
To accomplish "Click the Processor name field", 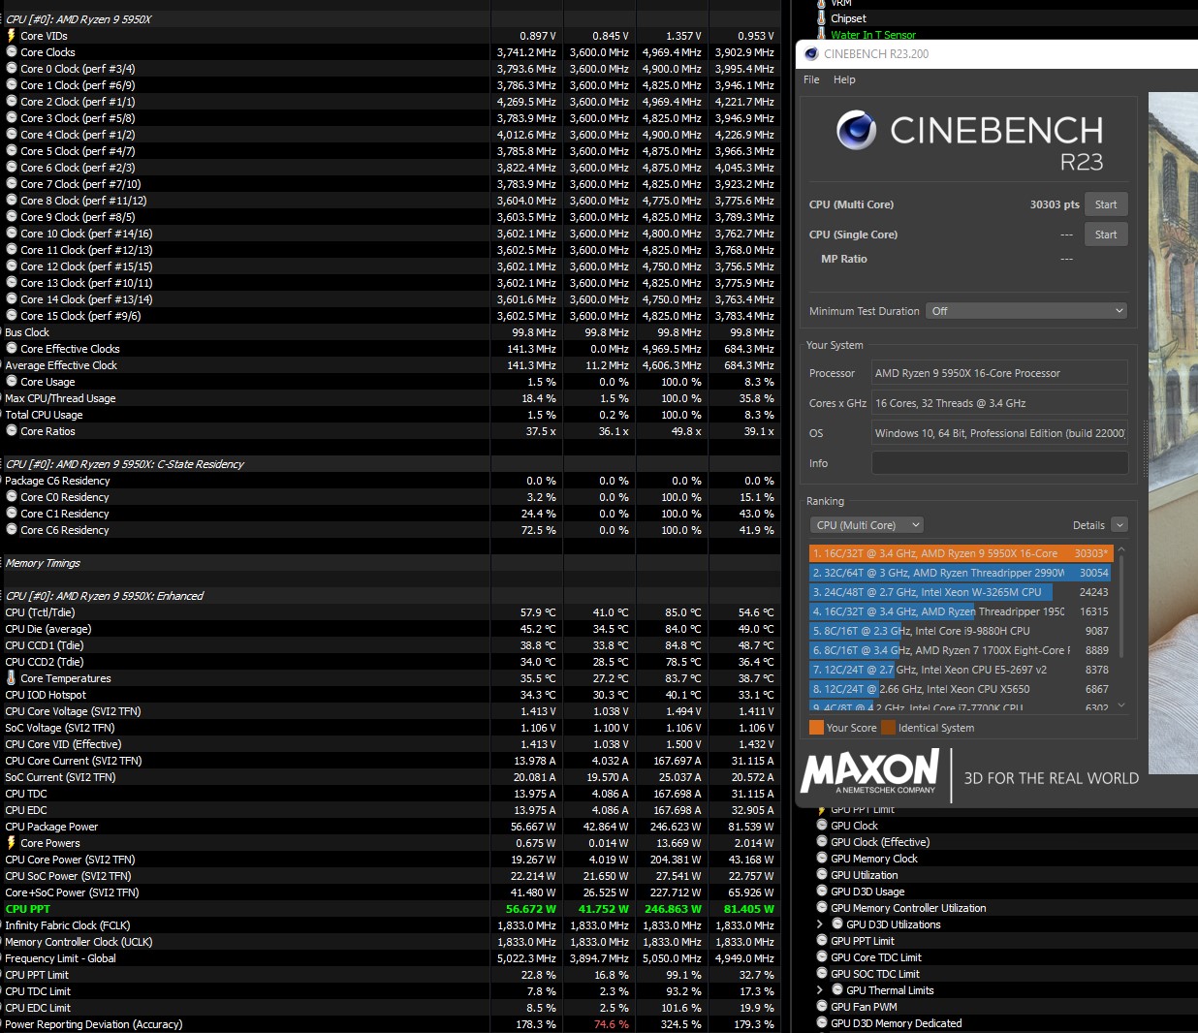I will click(999, 373).
